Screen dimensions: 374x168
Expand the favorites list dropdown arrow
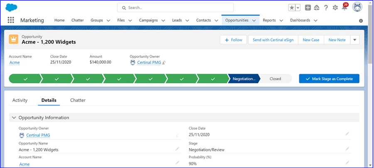pyautogui.click(x=298, y=7)
